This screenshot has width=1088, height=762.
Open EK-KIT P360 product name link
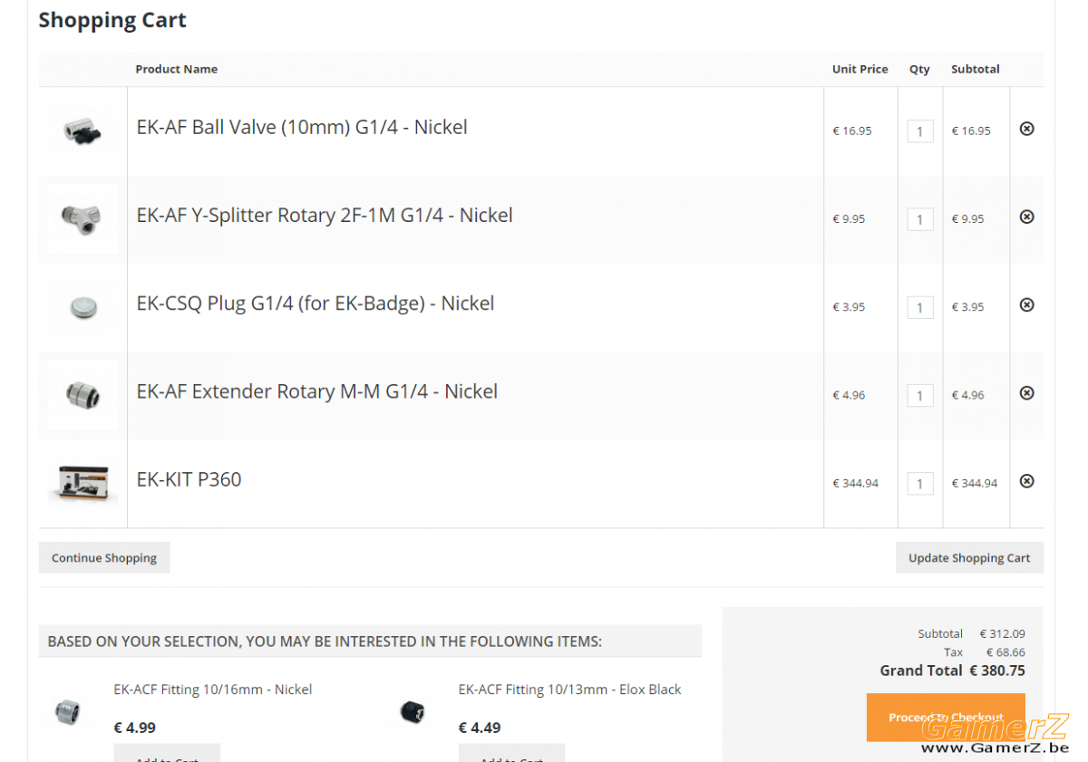tap(189, 479)
